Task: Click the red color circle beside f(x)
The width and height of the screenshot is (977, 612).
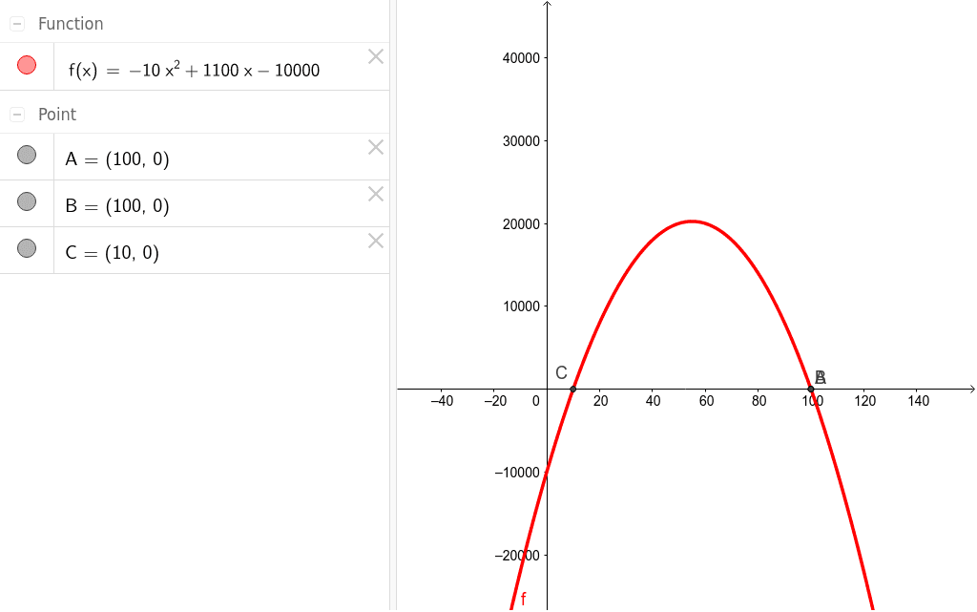Action: point(27,64)
